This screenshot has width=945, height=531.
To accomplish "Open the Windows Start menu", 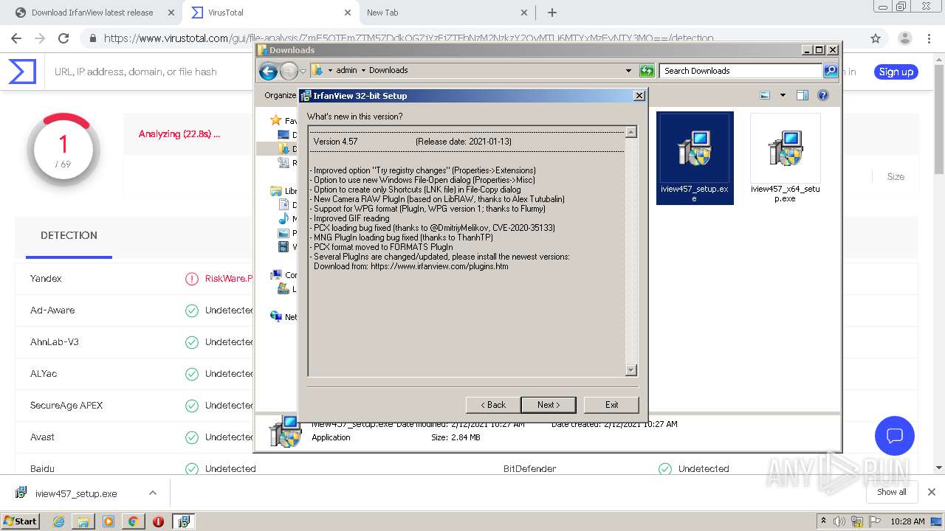I will pos(21,521).
